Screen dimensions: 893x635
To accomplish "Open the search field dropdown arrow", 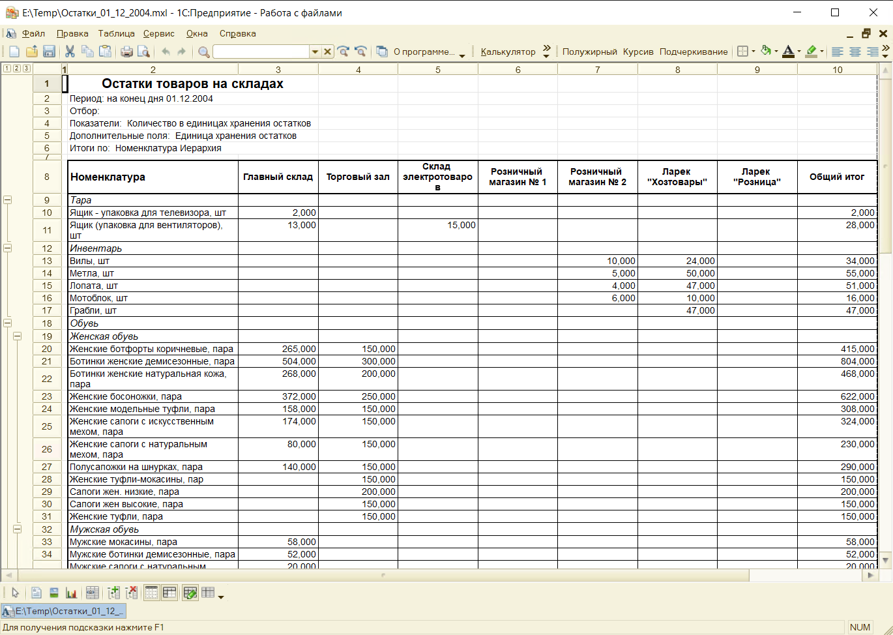I will 315,52.
